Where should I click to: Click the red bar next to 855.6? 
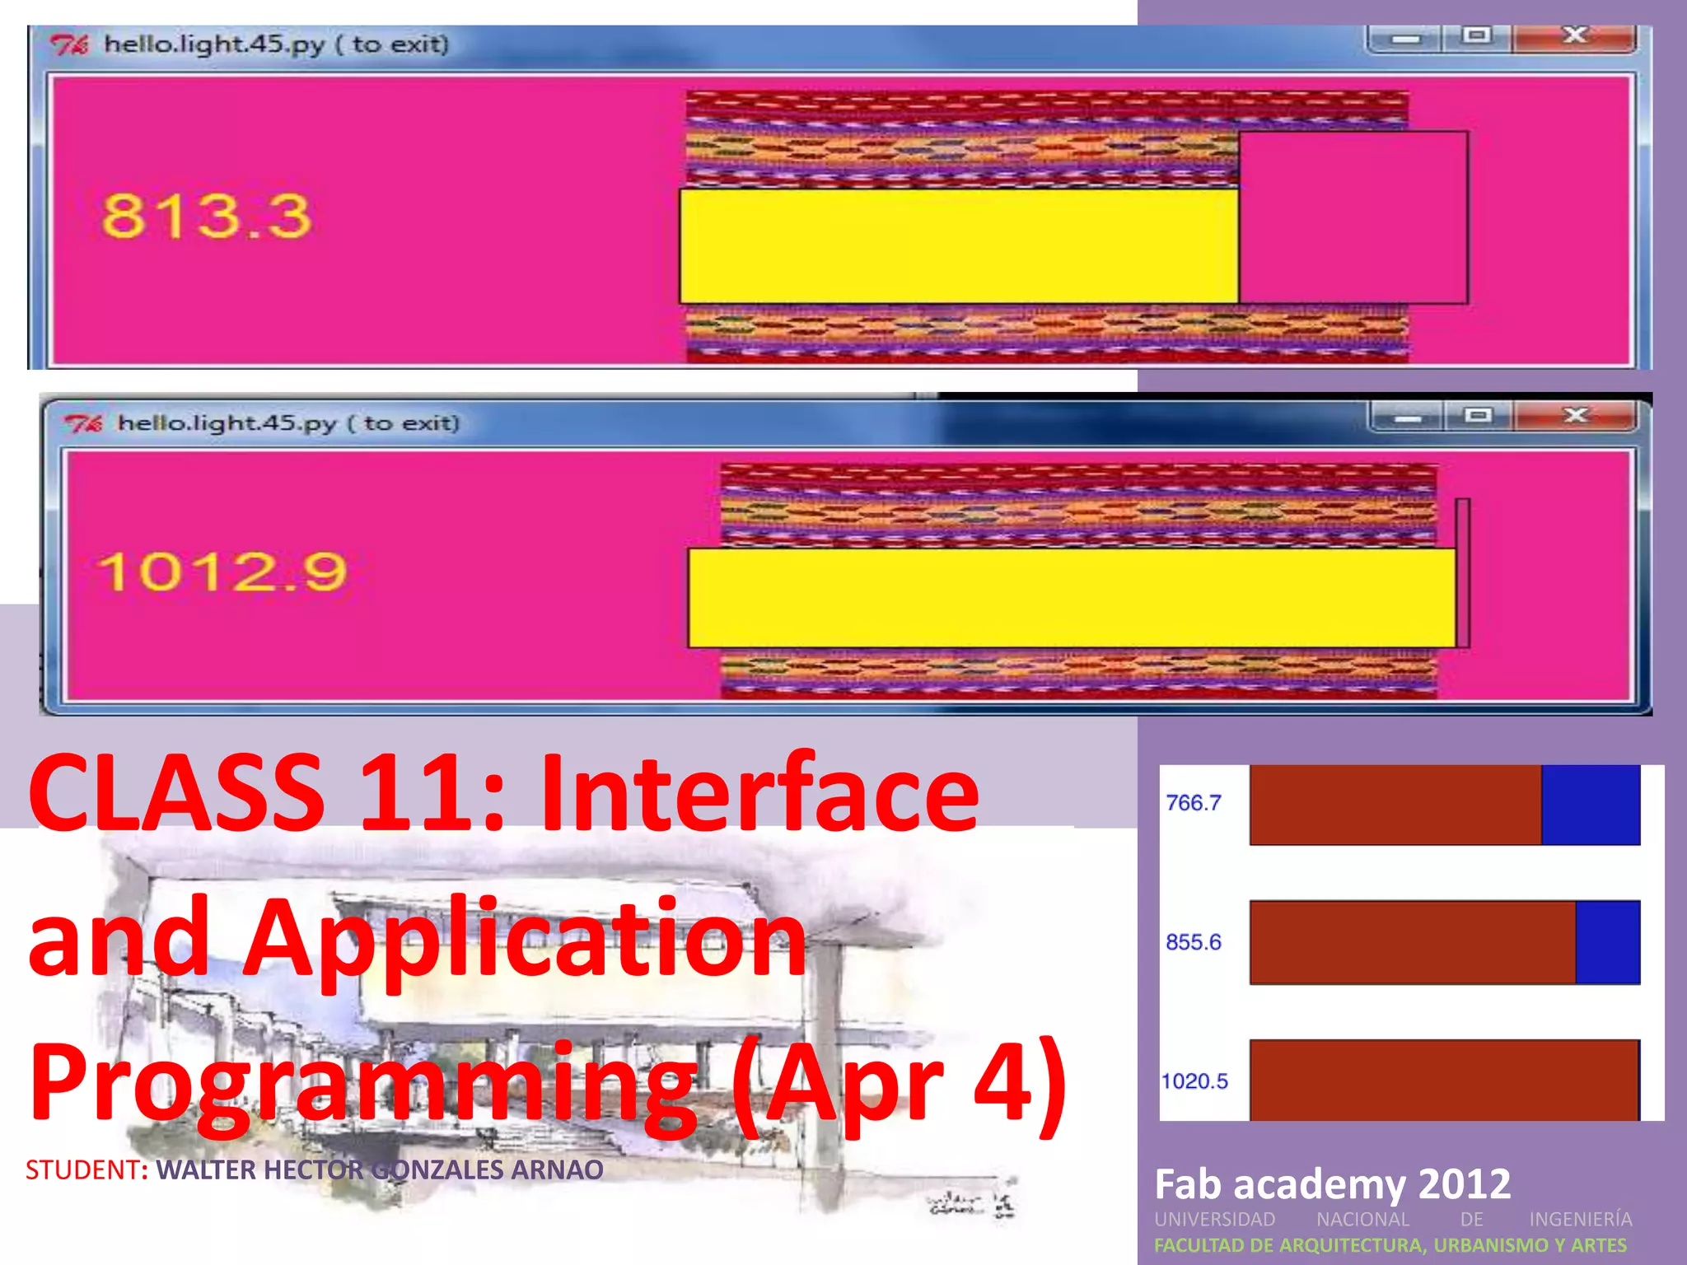coord(1413,942)
